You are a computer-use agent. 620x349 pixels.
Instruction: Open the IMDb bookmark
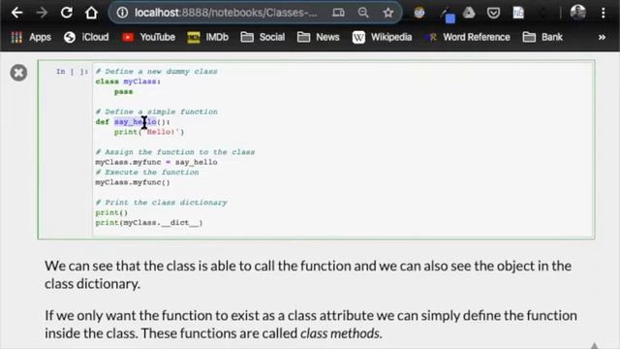pos(208,37)
